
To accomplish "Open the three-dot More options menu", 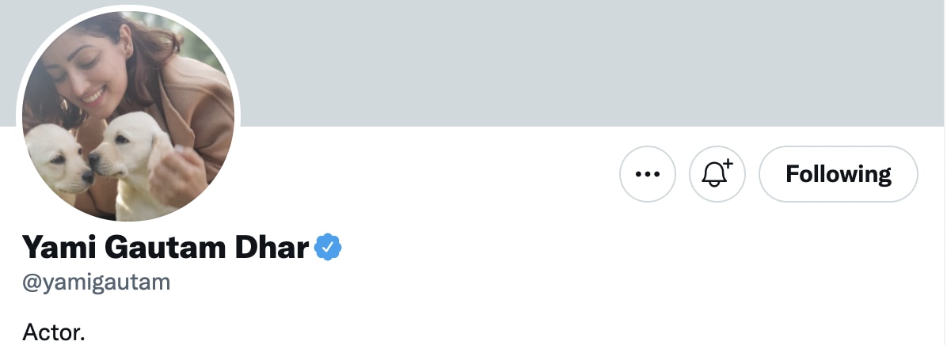I will pyautogui.click(x=648, y=174).
